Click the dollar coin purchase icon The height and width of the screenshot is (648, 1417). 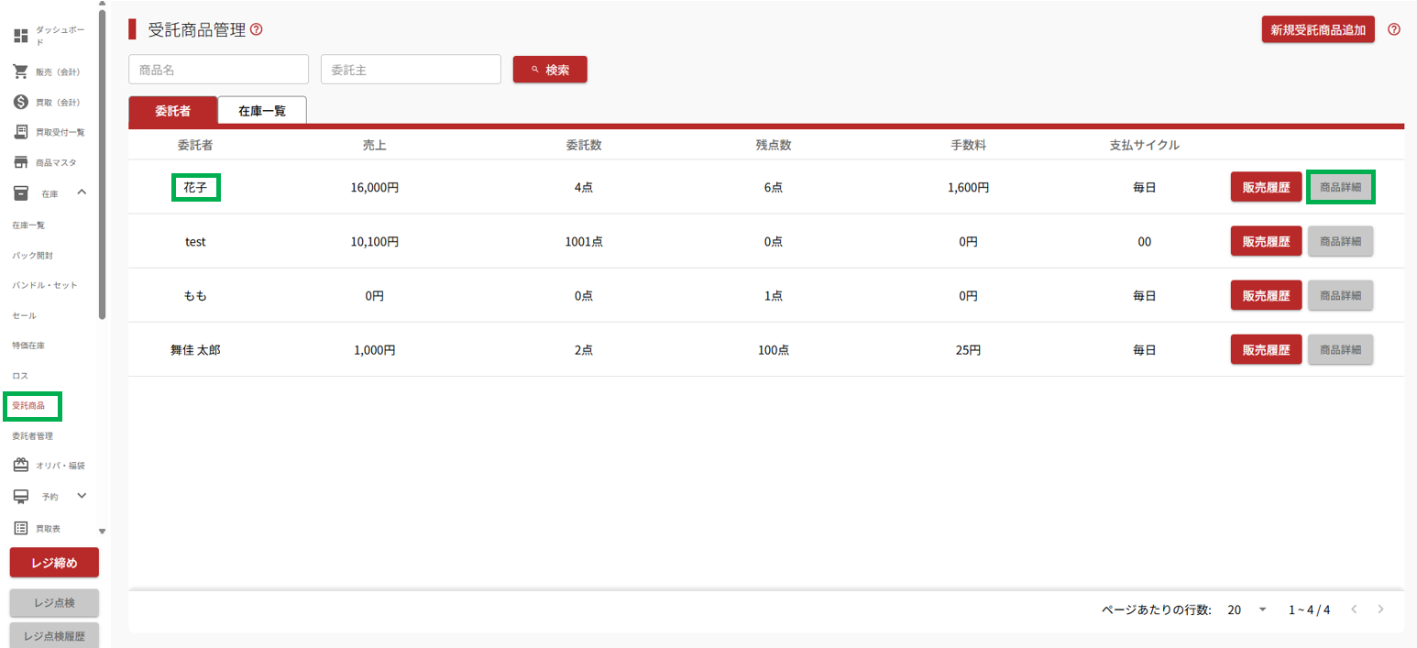click(x=20, y=102)
